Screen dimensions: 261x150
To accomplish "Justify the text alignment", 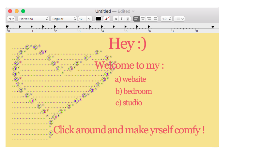I will pyautogui.click(x=155, y=19).
